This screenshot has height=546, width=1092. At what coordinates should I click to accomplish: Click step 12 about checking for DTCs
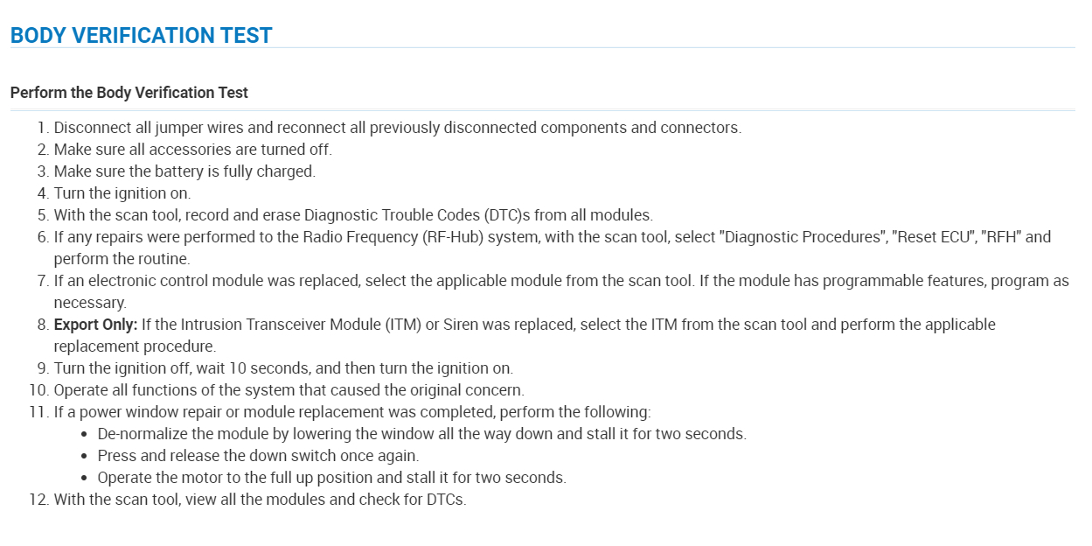pyautogui.click(x=260, y=500)
